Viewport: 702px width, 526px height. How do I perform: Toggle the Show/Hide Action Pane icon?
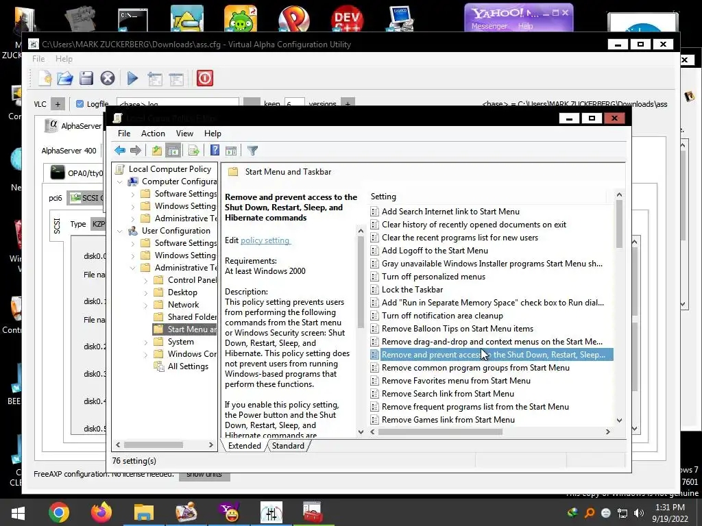point(231,151)
